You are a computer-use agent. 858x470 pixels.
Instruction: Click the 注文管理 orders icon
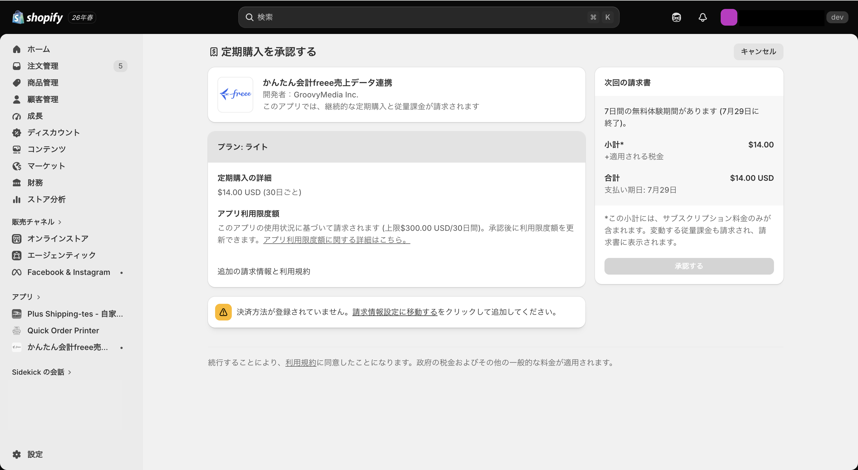coord(17,66)
